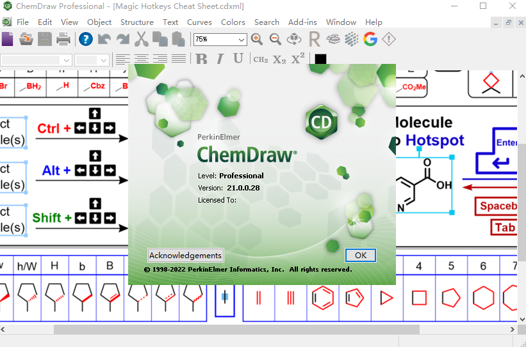Click the horizontal scrollbar right arrow
This screenshot has height=347, width=526.
[x=513, y=329]
